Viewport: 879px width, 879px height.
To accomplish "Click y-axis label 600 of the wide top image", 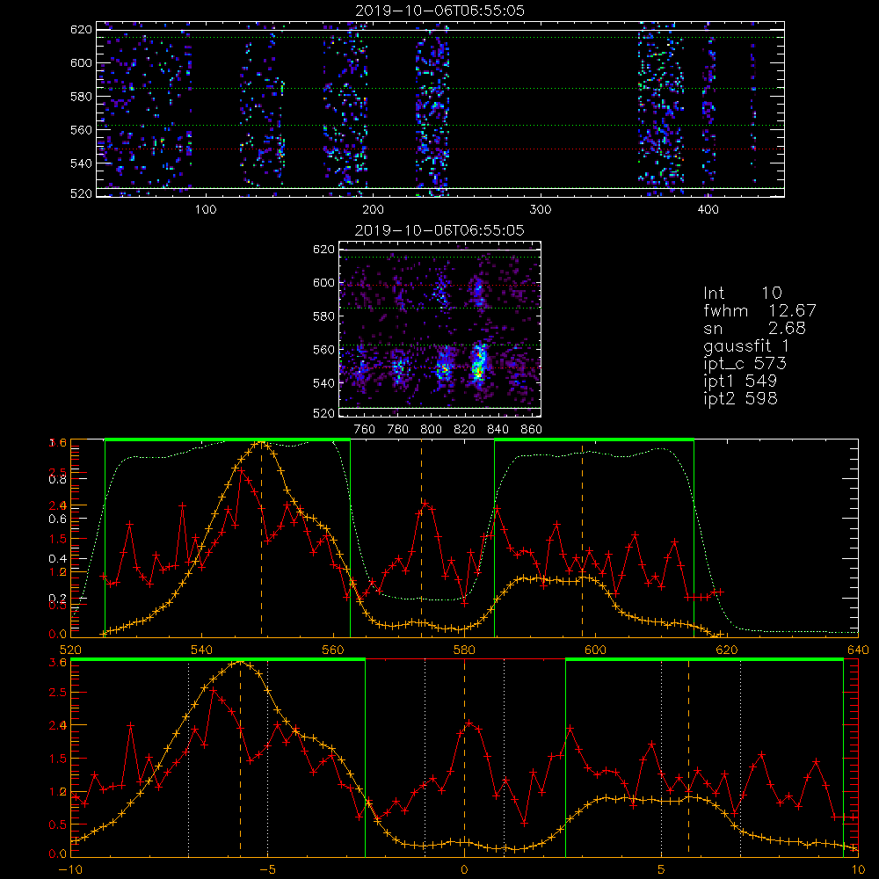I will pos(81,62).
